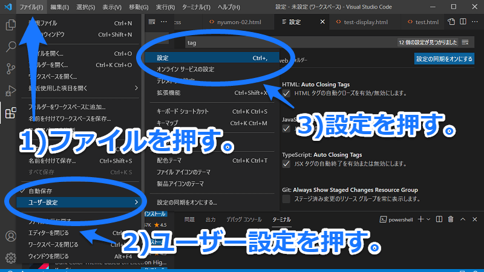Click the Accounts icon in the activity bar
This screenshot has width=484, height=272.
tap(10, 236)
